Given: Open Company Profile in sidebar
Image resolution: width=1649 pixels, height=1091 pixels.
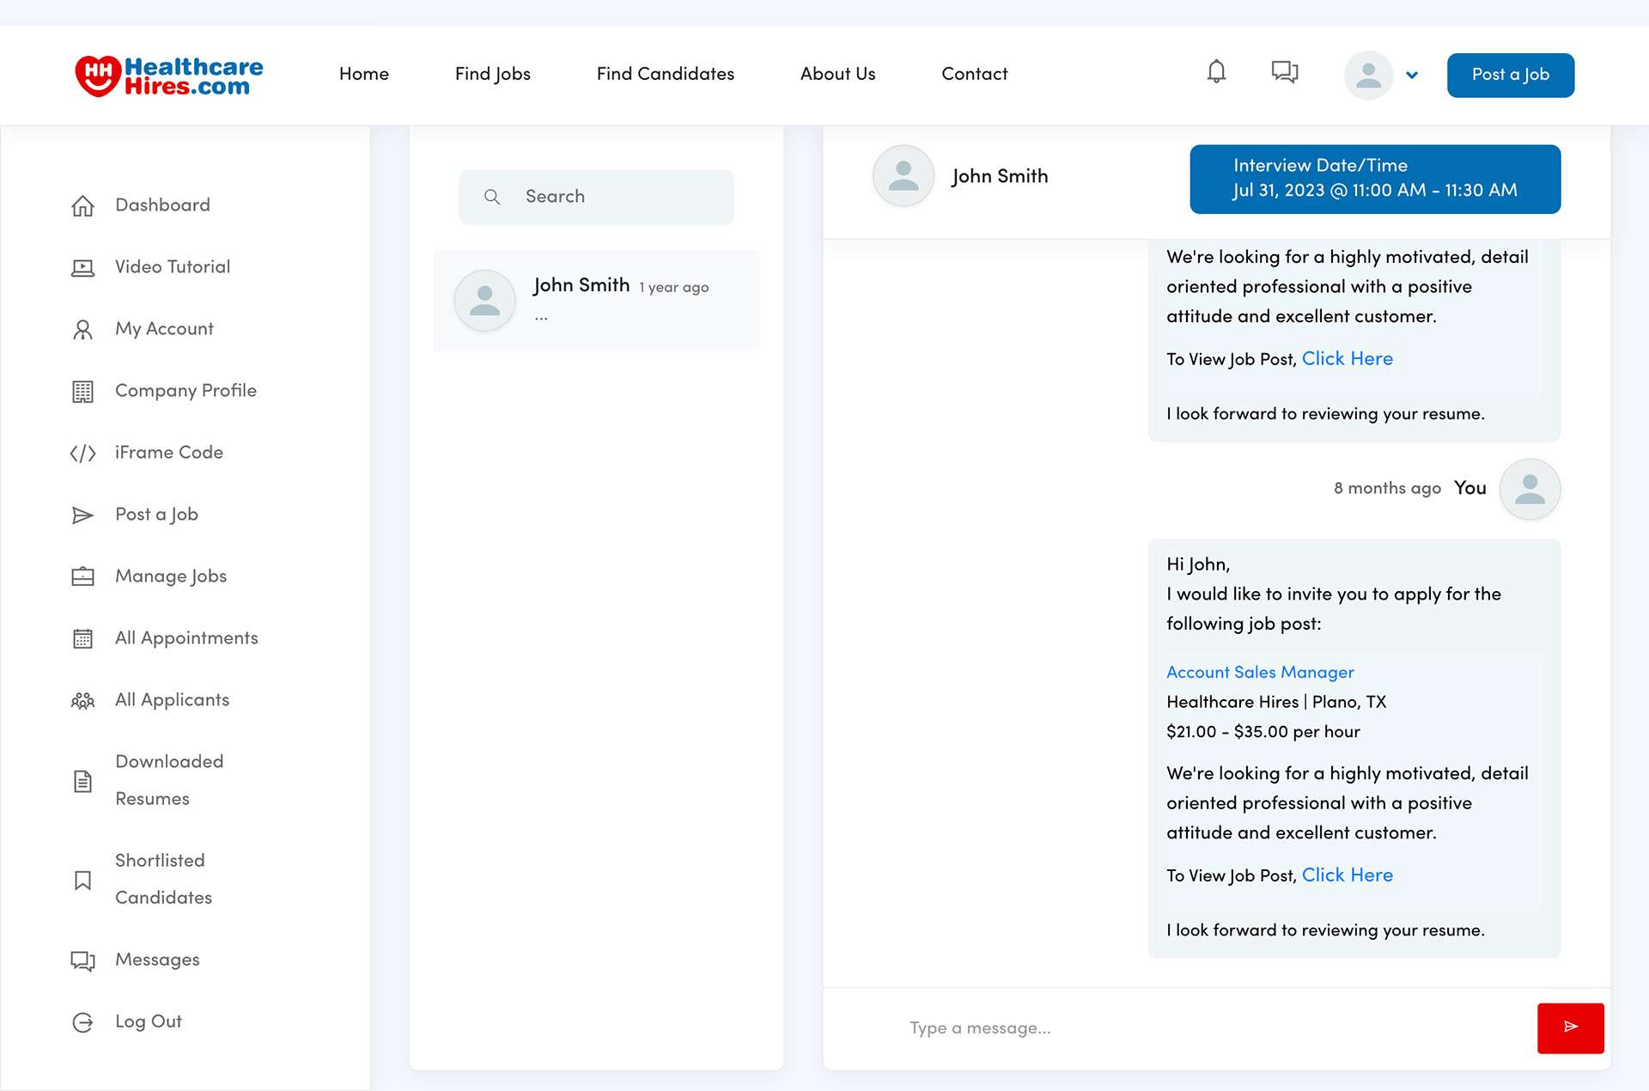Looking at the screenshot, I should coord(186,390).
